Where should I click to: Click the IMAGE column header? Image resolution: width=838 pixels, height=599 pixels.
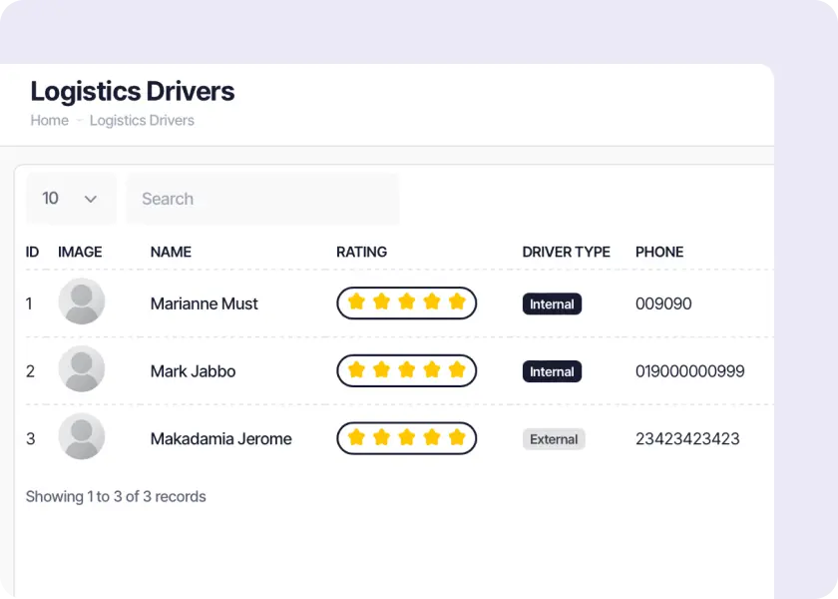tap(80, 252)
